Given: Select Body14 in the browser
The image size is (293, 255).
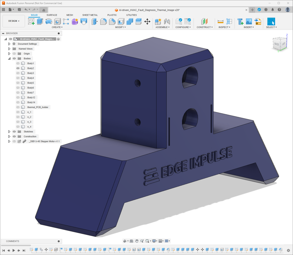Looking at the screenshot, I should click(x=31, y=102).
